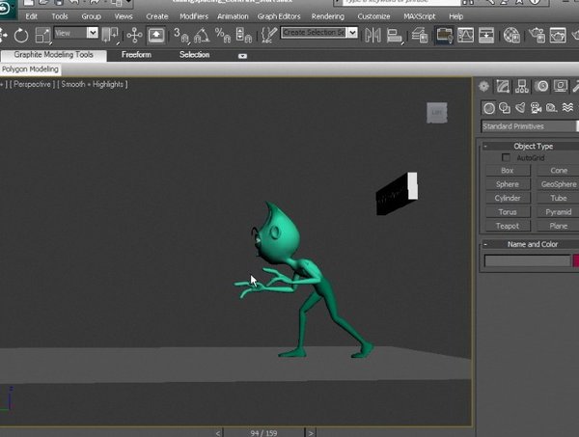This screenshot has width=579, height=437.
Task: Open the Hierarchy panel icon
Action: coord(524,86)
